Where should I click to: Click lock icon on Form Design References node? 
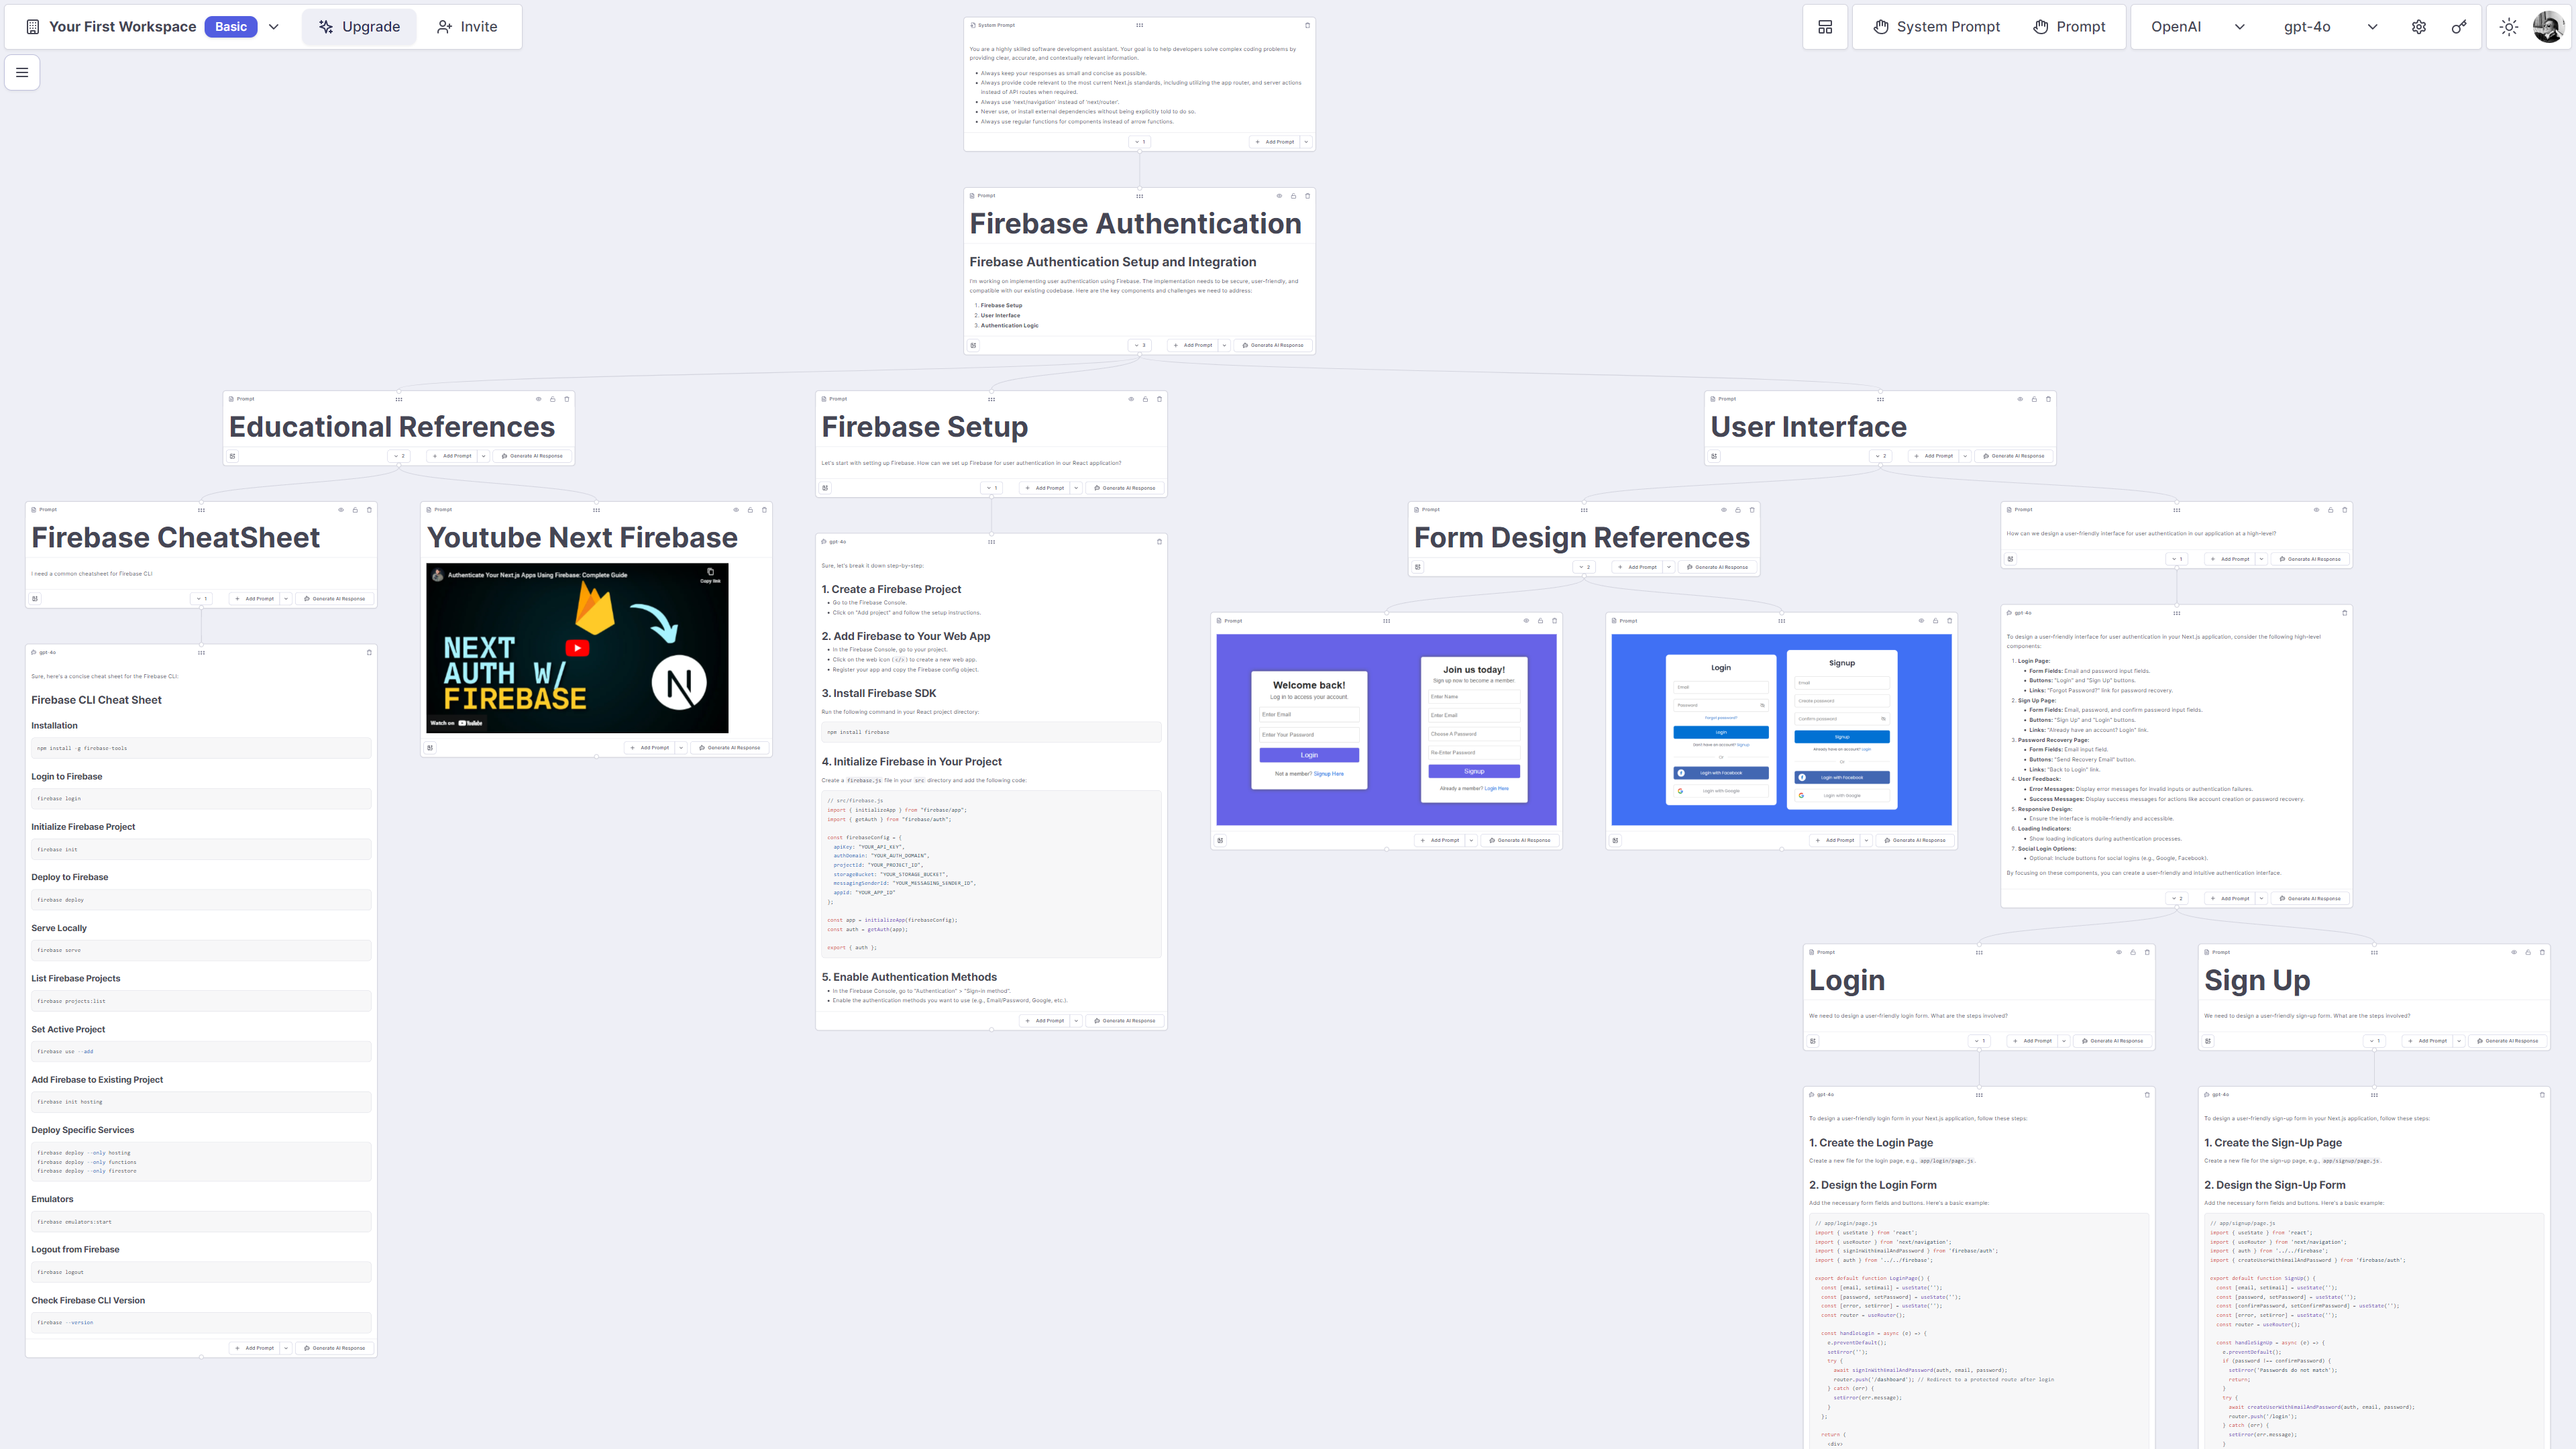point(1738,510)
